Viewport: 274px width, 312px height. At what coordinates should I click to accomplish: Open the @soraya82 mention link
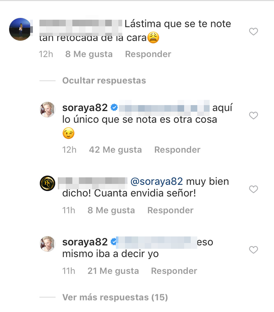pos(156,181)
